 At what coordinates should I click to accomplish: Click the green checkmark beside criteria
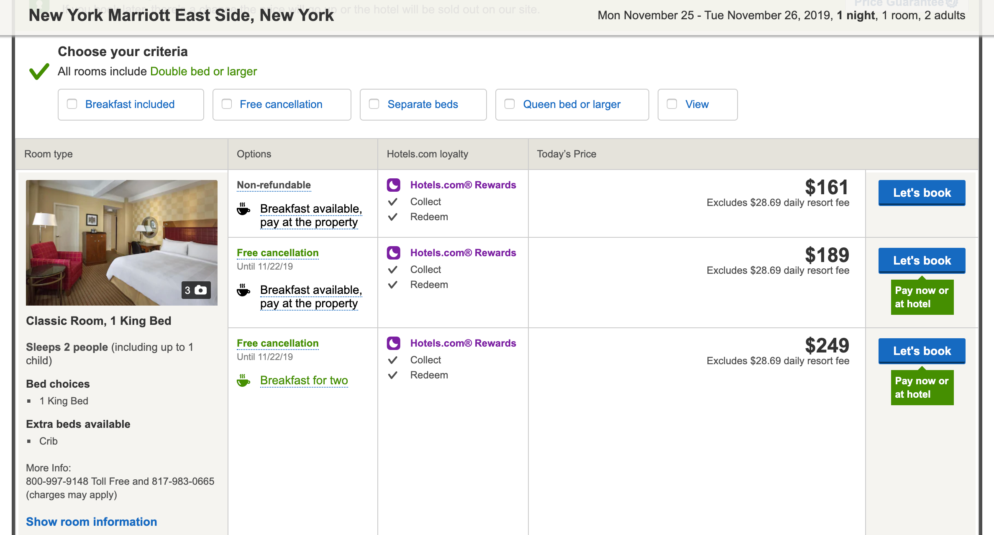(39, 72)
